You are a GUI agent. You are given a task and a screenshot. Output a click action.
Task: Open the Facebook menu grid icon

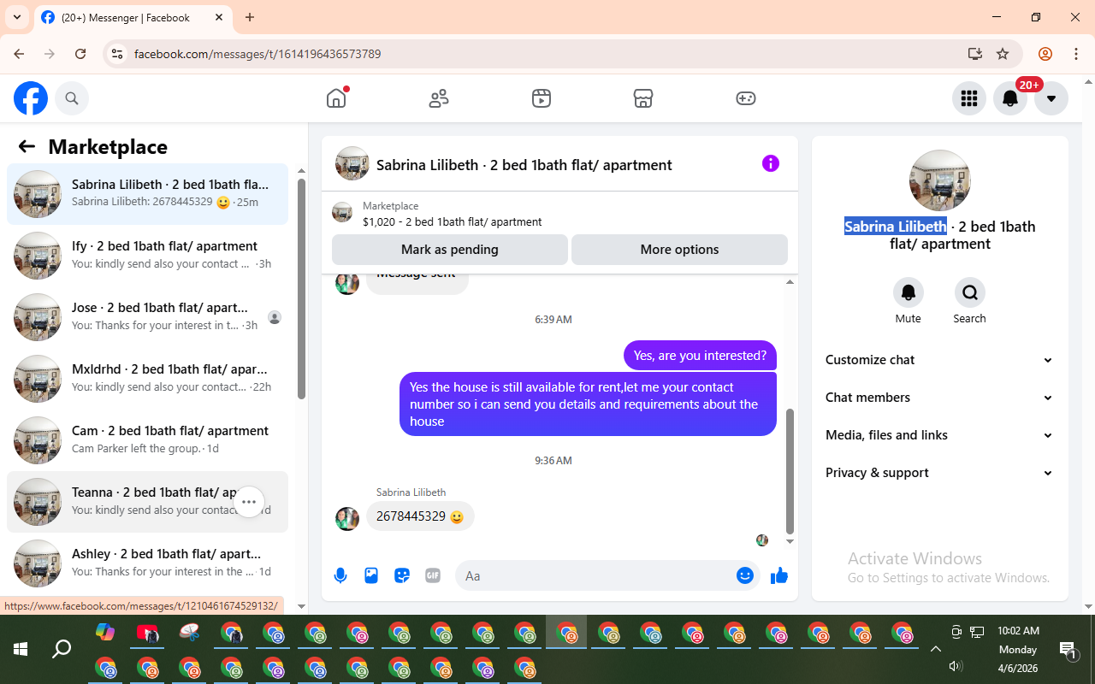(969, 98)
